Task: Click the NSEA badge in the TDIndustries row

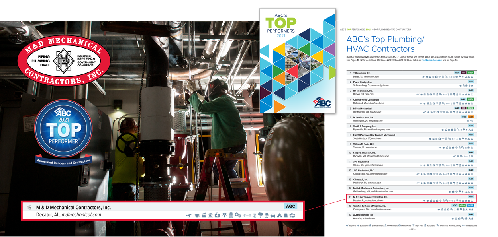Action: click(x=471, y=73)
